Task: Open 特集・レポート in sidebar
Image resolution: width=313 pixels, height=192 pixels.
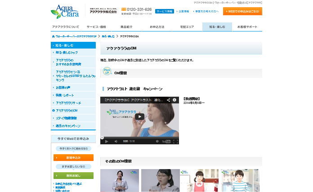Action: coord(73,95)
